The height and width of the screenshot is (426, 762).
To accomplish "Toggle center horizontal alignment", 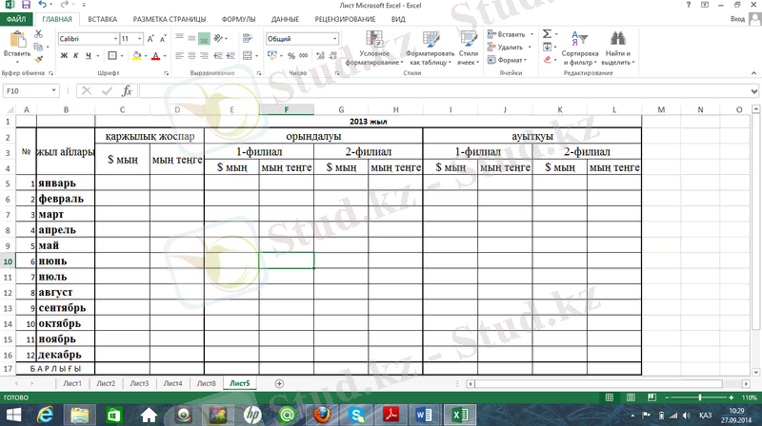I will (x=191, y=56).
